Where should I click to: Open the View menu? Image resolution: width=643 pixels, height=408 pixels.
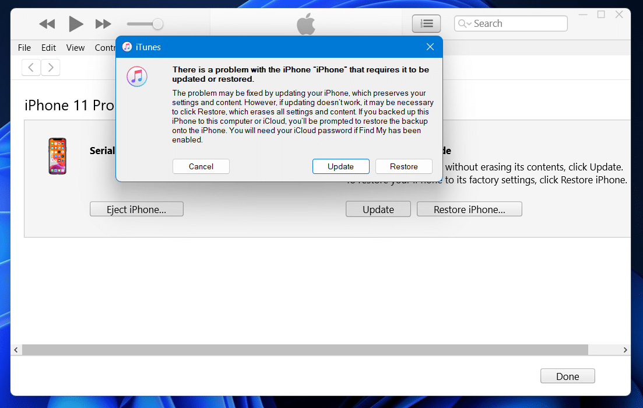coord(75,48)
